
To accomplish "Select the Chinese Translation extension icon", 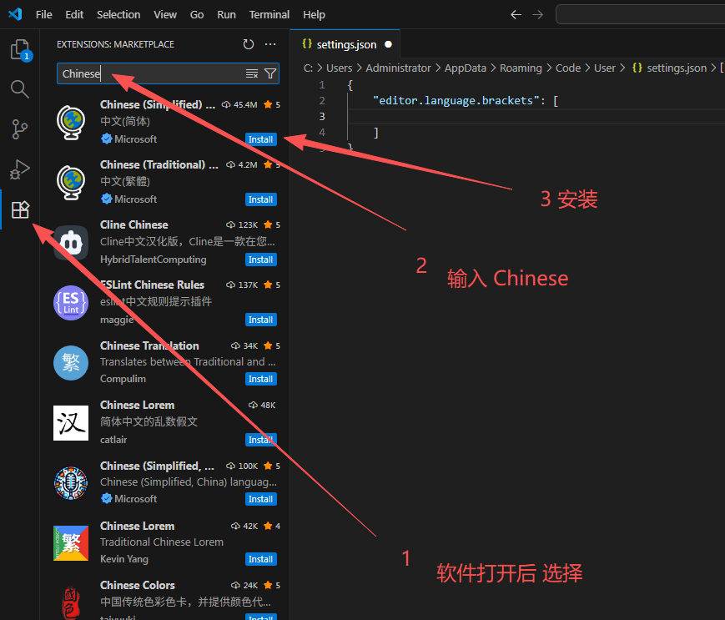I will [71, 363].
